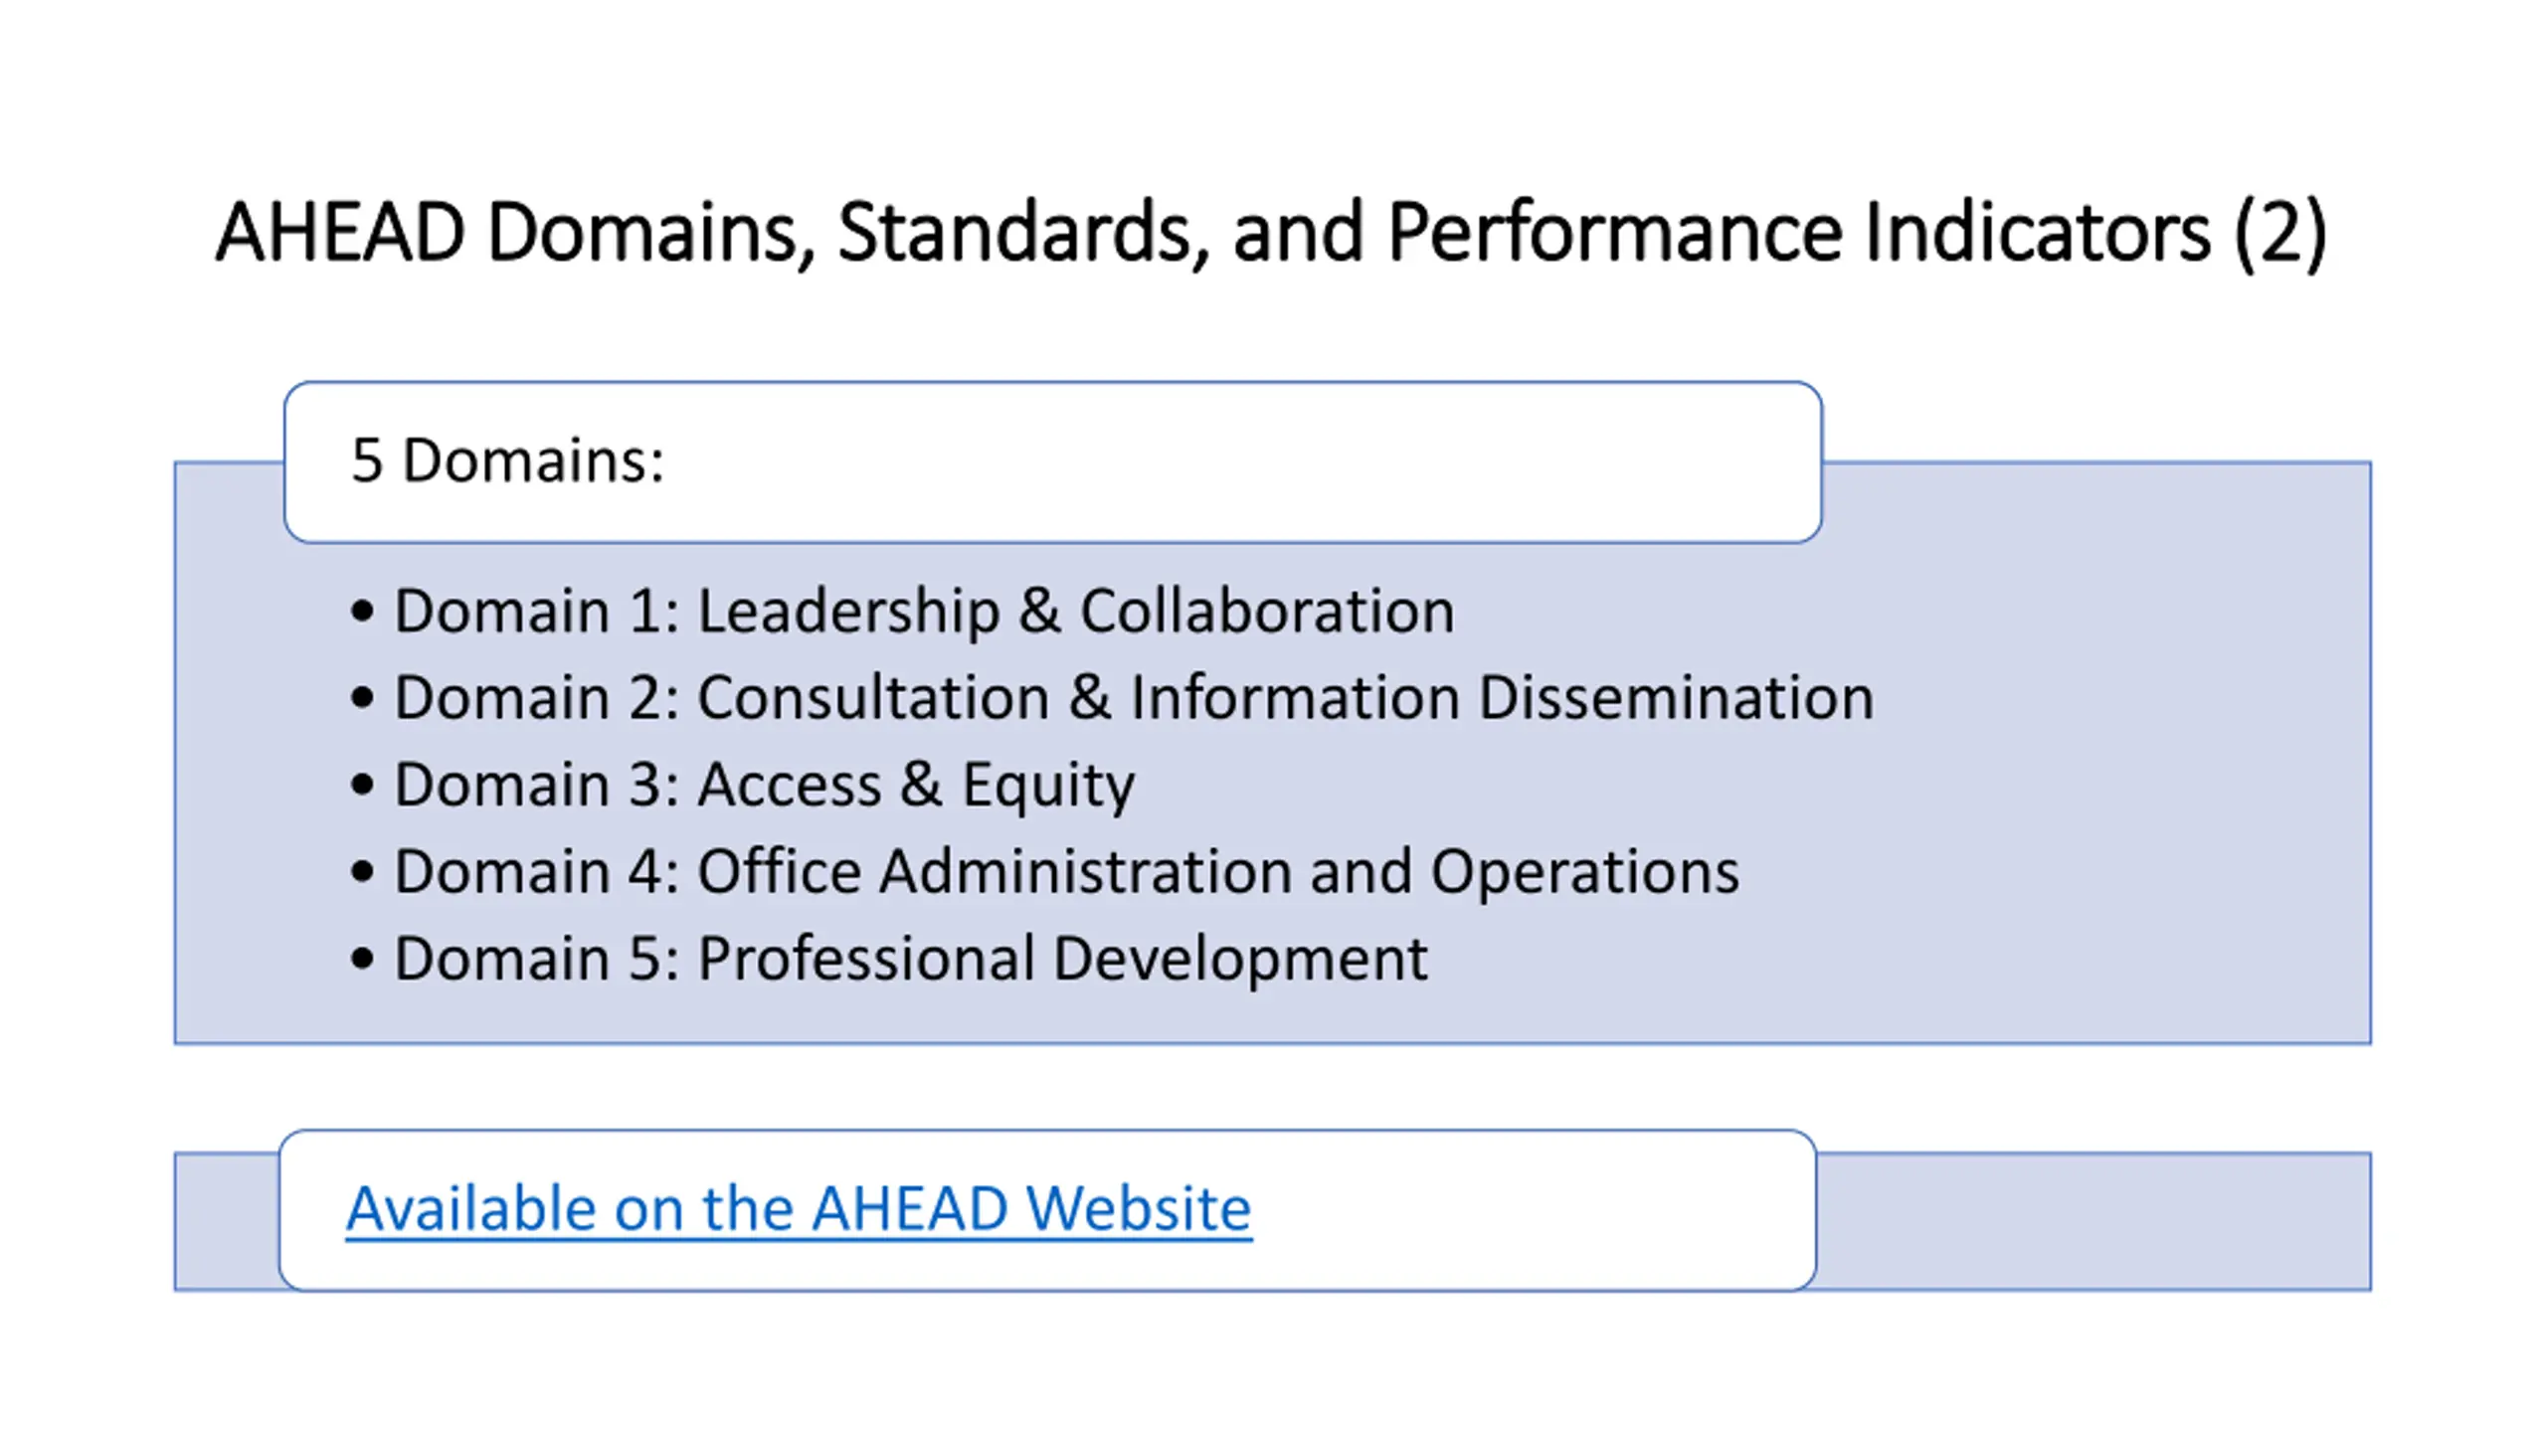
Task: Click Domain 1: Leadership & Collaboration bullet
Action: coord(903,610)
